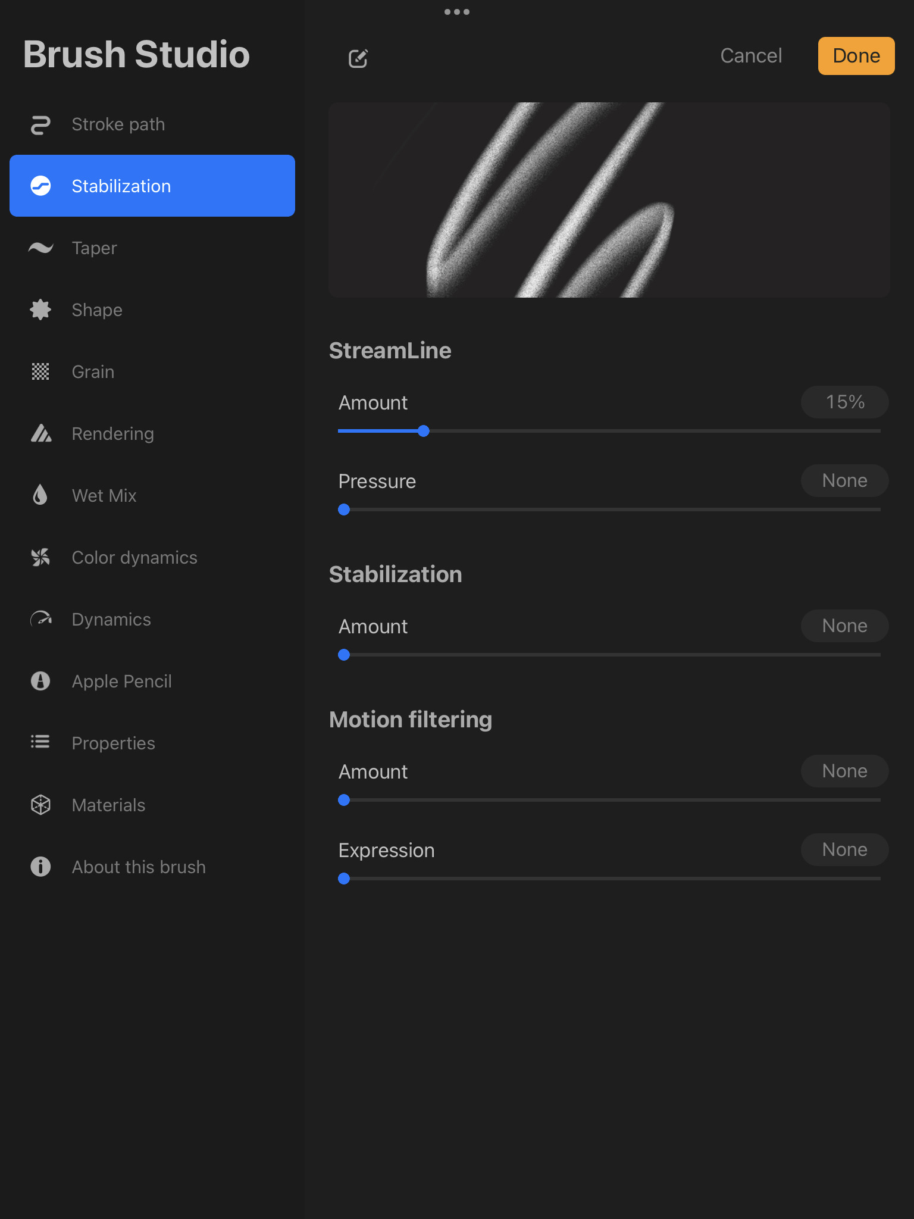The image size is (914, 1219).
Task: Click the Stroke path sidebar icon
Action: coord(40,124)
